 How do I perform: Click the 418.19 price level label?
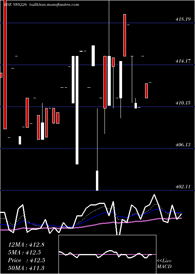click(x=183, y=19)
